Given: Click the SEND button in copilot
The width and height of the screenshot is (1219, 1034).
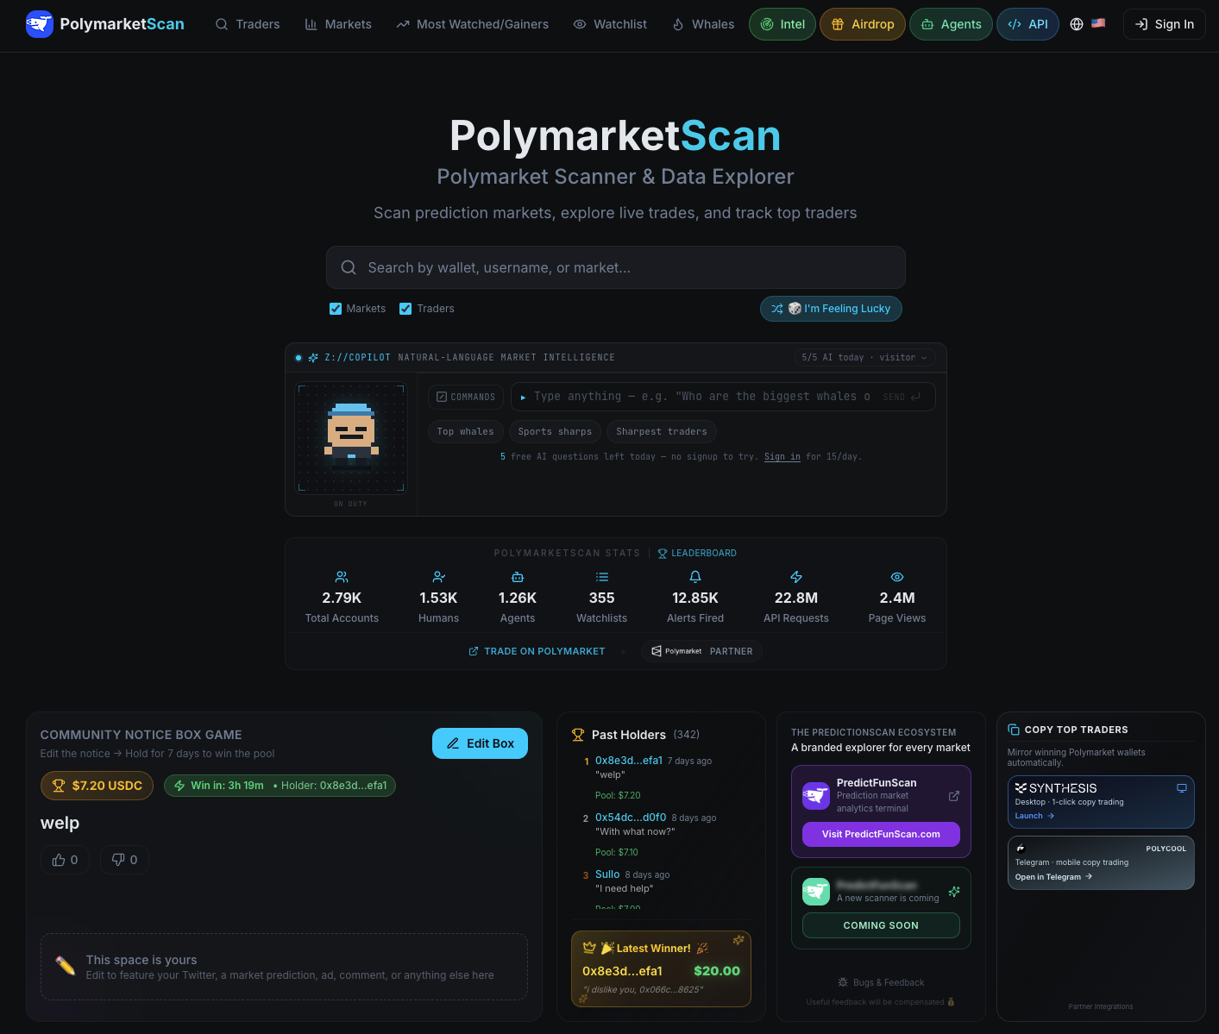Looking at the screenshot, I should click(902, 397).
